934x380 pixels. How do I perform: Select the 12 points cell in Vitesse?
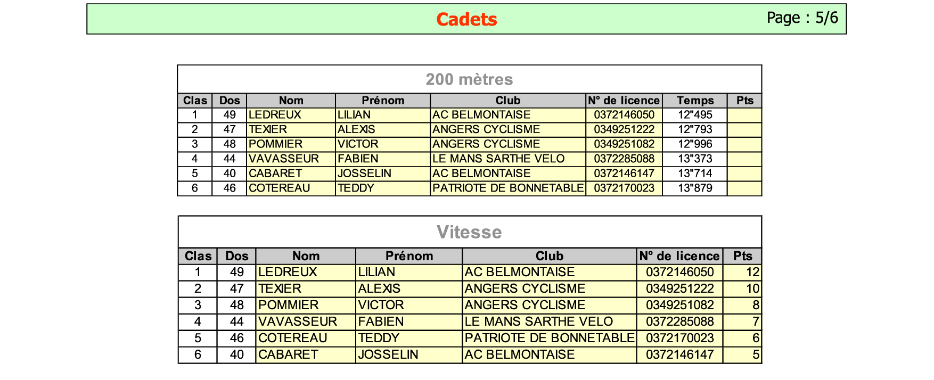(x=742, y=272)
